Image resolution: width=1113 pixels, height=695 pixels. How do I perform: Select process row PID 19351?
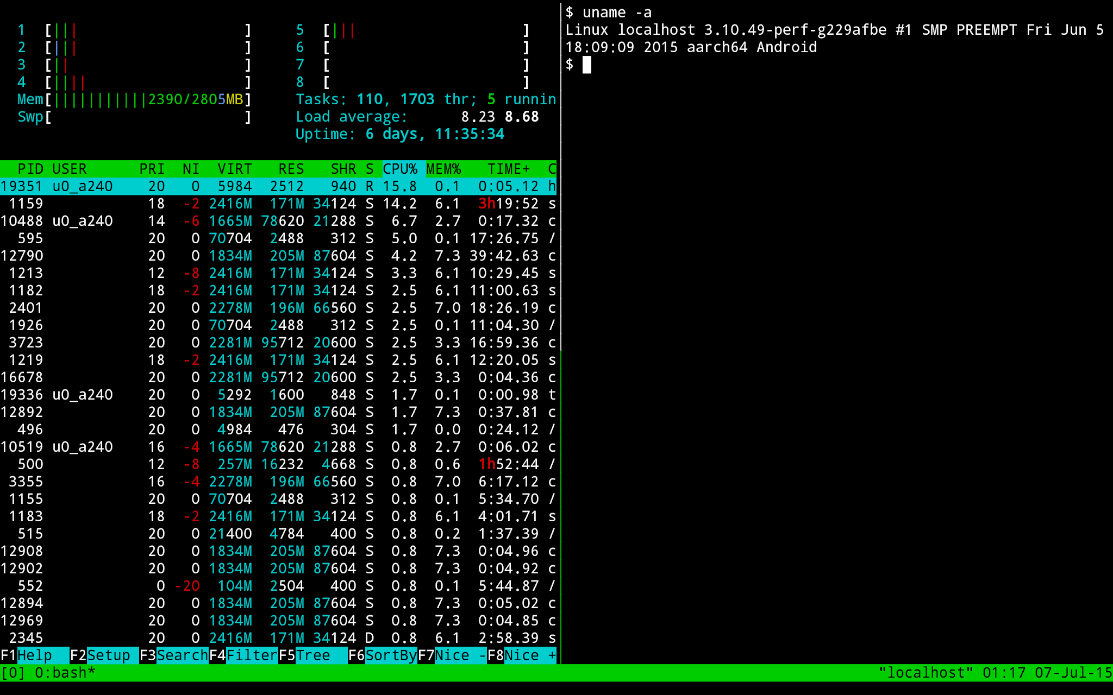click(278, 186)
